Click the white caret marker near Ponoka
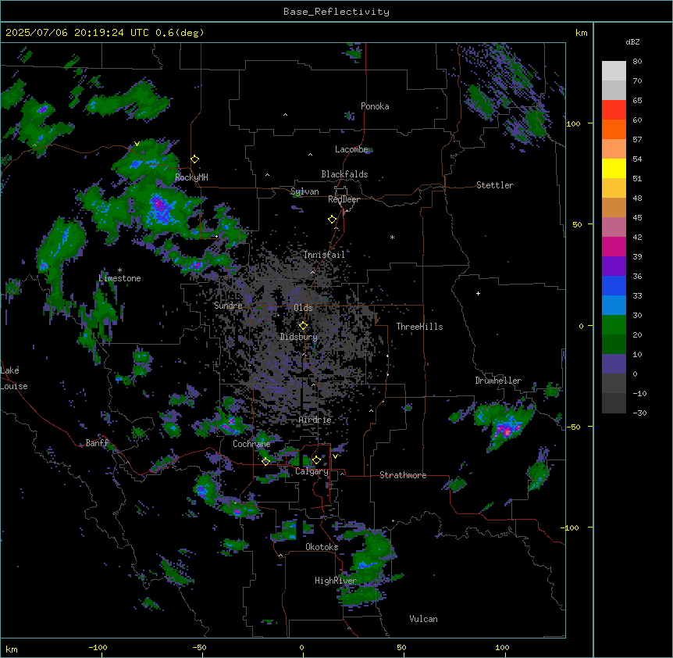The width and height of the screenshot is (673, 658). click(285, 115)
